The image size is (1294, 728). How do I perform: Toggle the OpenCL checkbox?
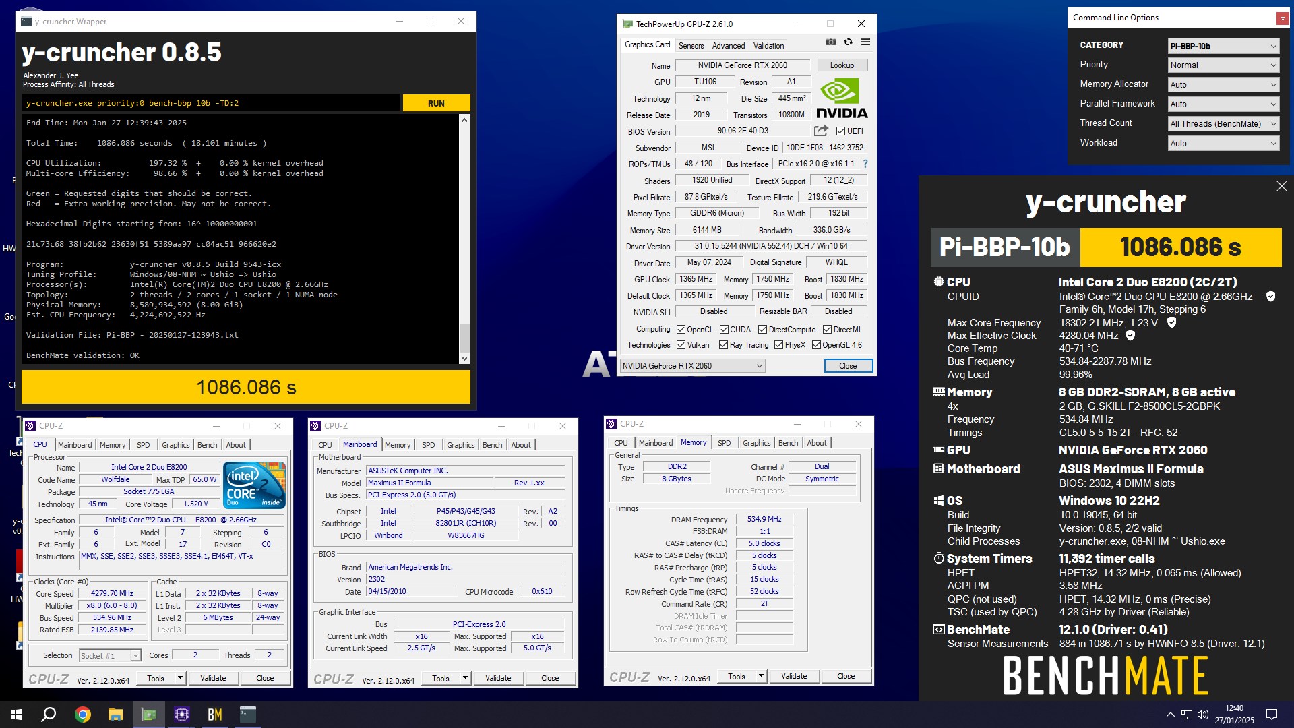point(681,330)
